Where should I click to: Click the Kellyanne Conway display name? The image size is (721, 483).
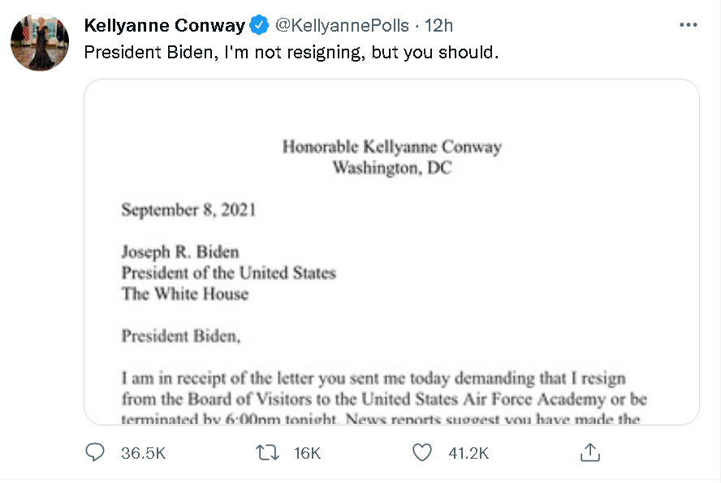click(164, 25)
